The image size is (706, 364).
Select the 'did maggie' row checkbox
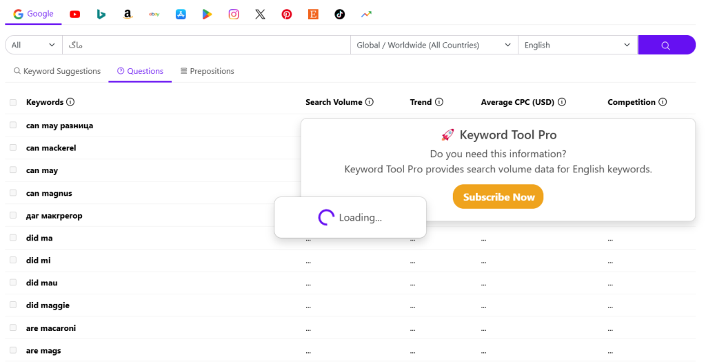(x=13, y=305)
